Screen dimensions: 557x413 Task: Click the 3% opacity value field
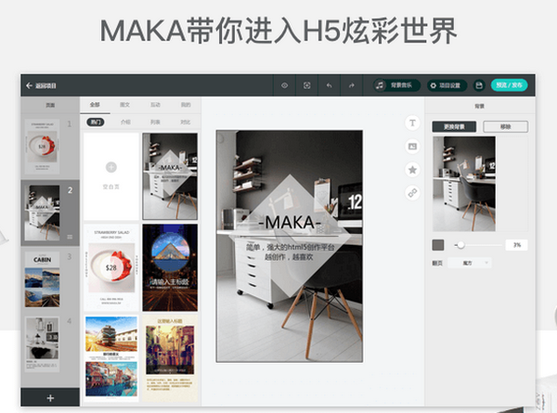517,245
